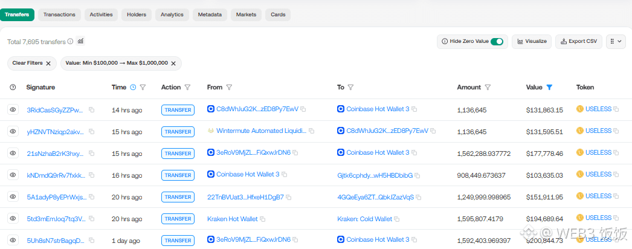Image resolution: width=632 pixels, height=249 pixels.
Task: Open the grid layout options dropdown
Action: [x=616, y=42]
